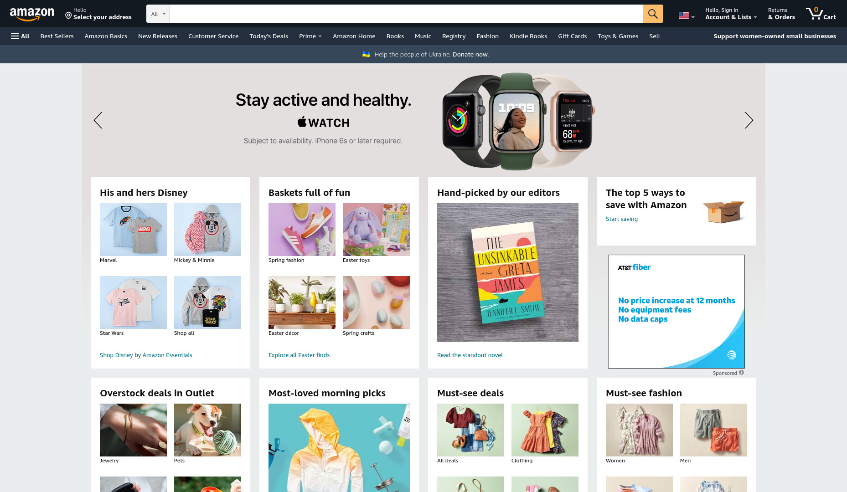Screen dimensions: 847x492
Task: Open the shopping cart icon
Action: pos(821,14)
